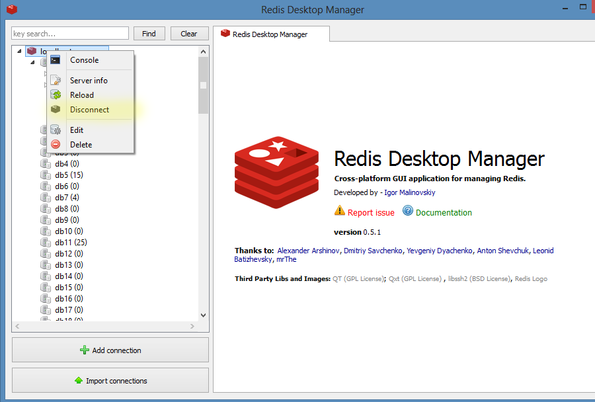Select db5 (15) database
Viewport: 595px width, 402px height.
[x=69, y=175]
